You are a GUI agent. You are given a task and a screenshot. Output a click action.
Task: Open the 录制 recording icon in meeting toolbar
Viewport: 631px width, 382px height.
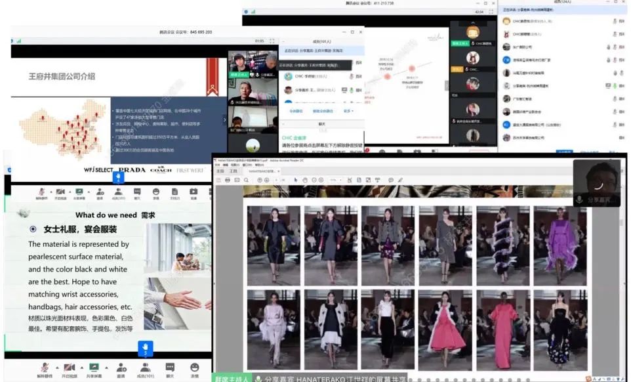click(192, 192)
